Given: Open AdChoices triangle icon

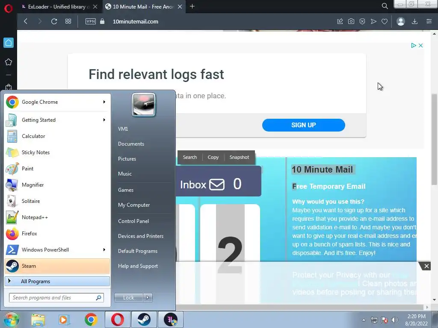Looking at the screenshot, I should pyautogui.click(x=414, y=45).
